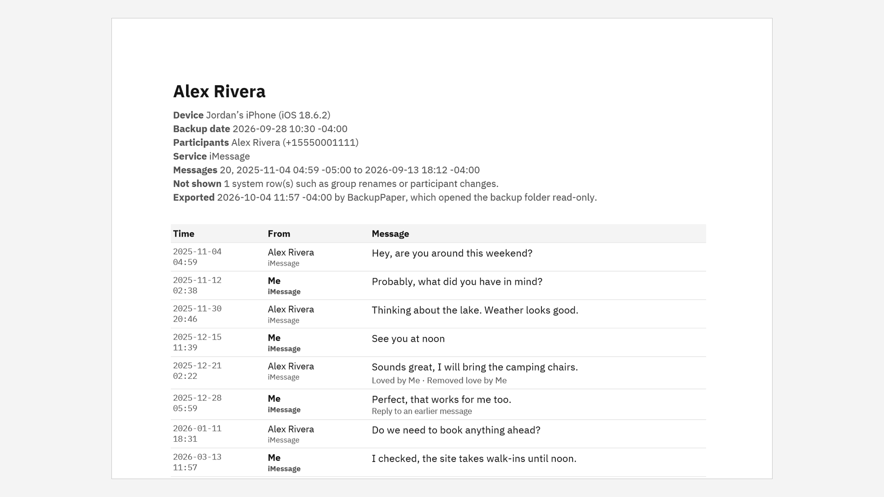Select timestamp 2025-11-04 04:59
884x497 pixels.
[x=197, y=257]
